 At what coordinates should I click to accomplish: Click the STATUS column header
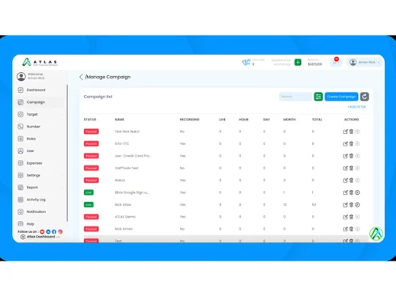tap(90, 120)
